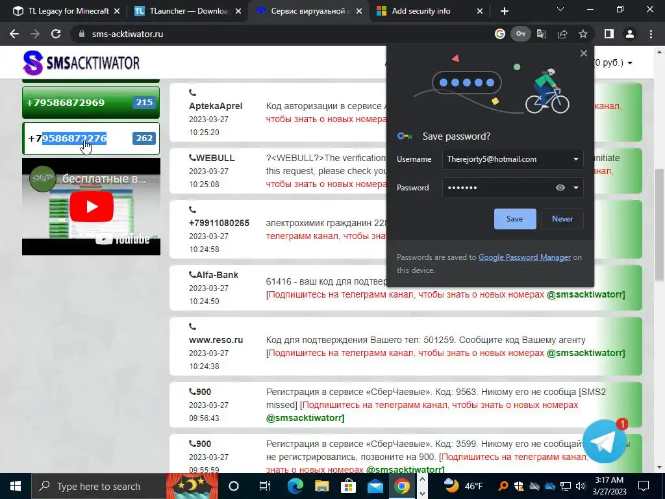Open the tab search chevron

[560, 9]
